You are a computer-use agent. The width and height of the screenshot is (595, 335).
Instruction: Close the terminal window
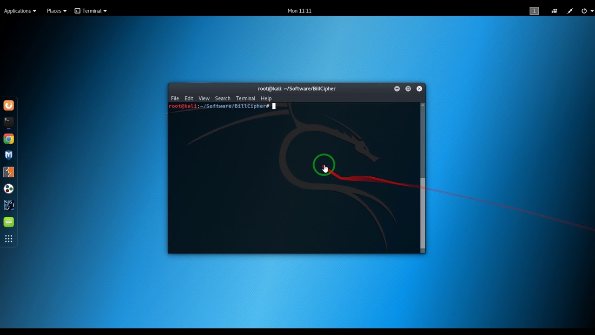point(419,88)
